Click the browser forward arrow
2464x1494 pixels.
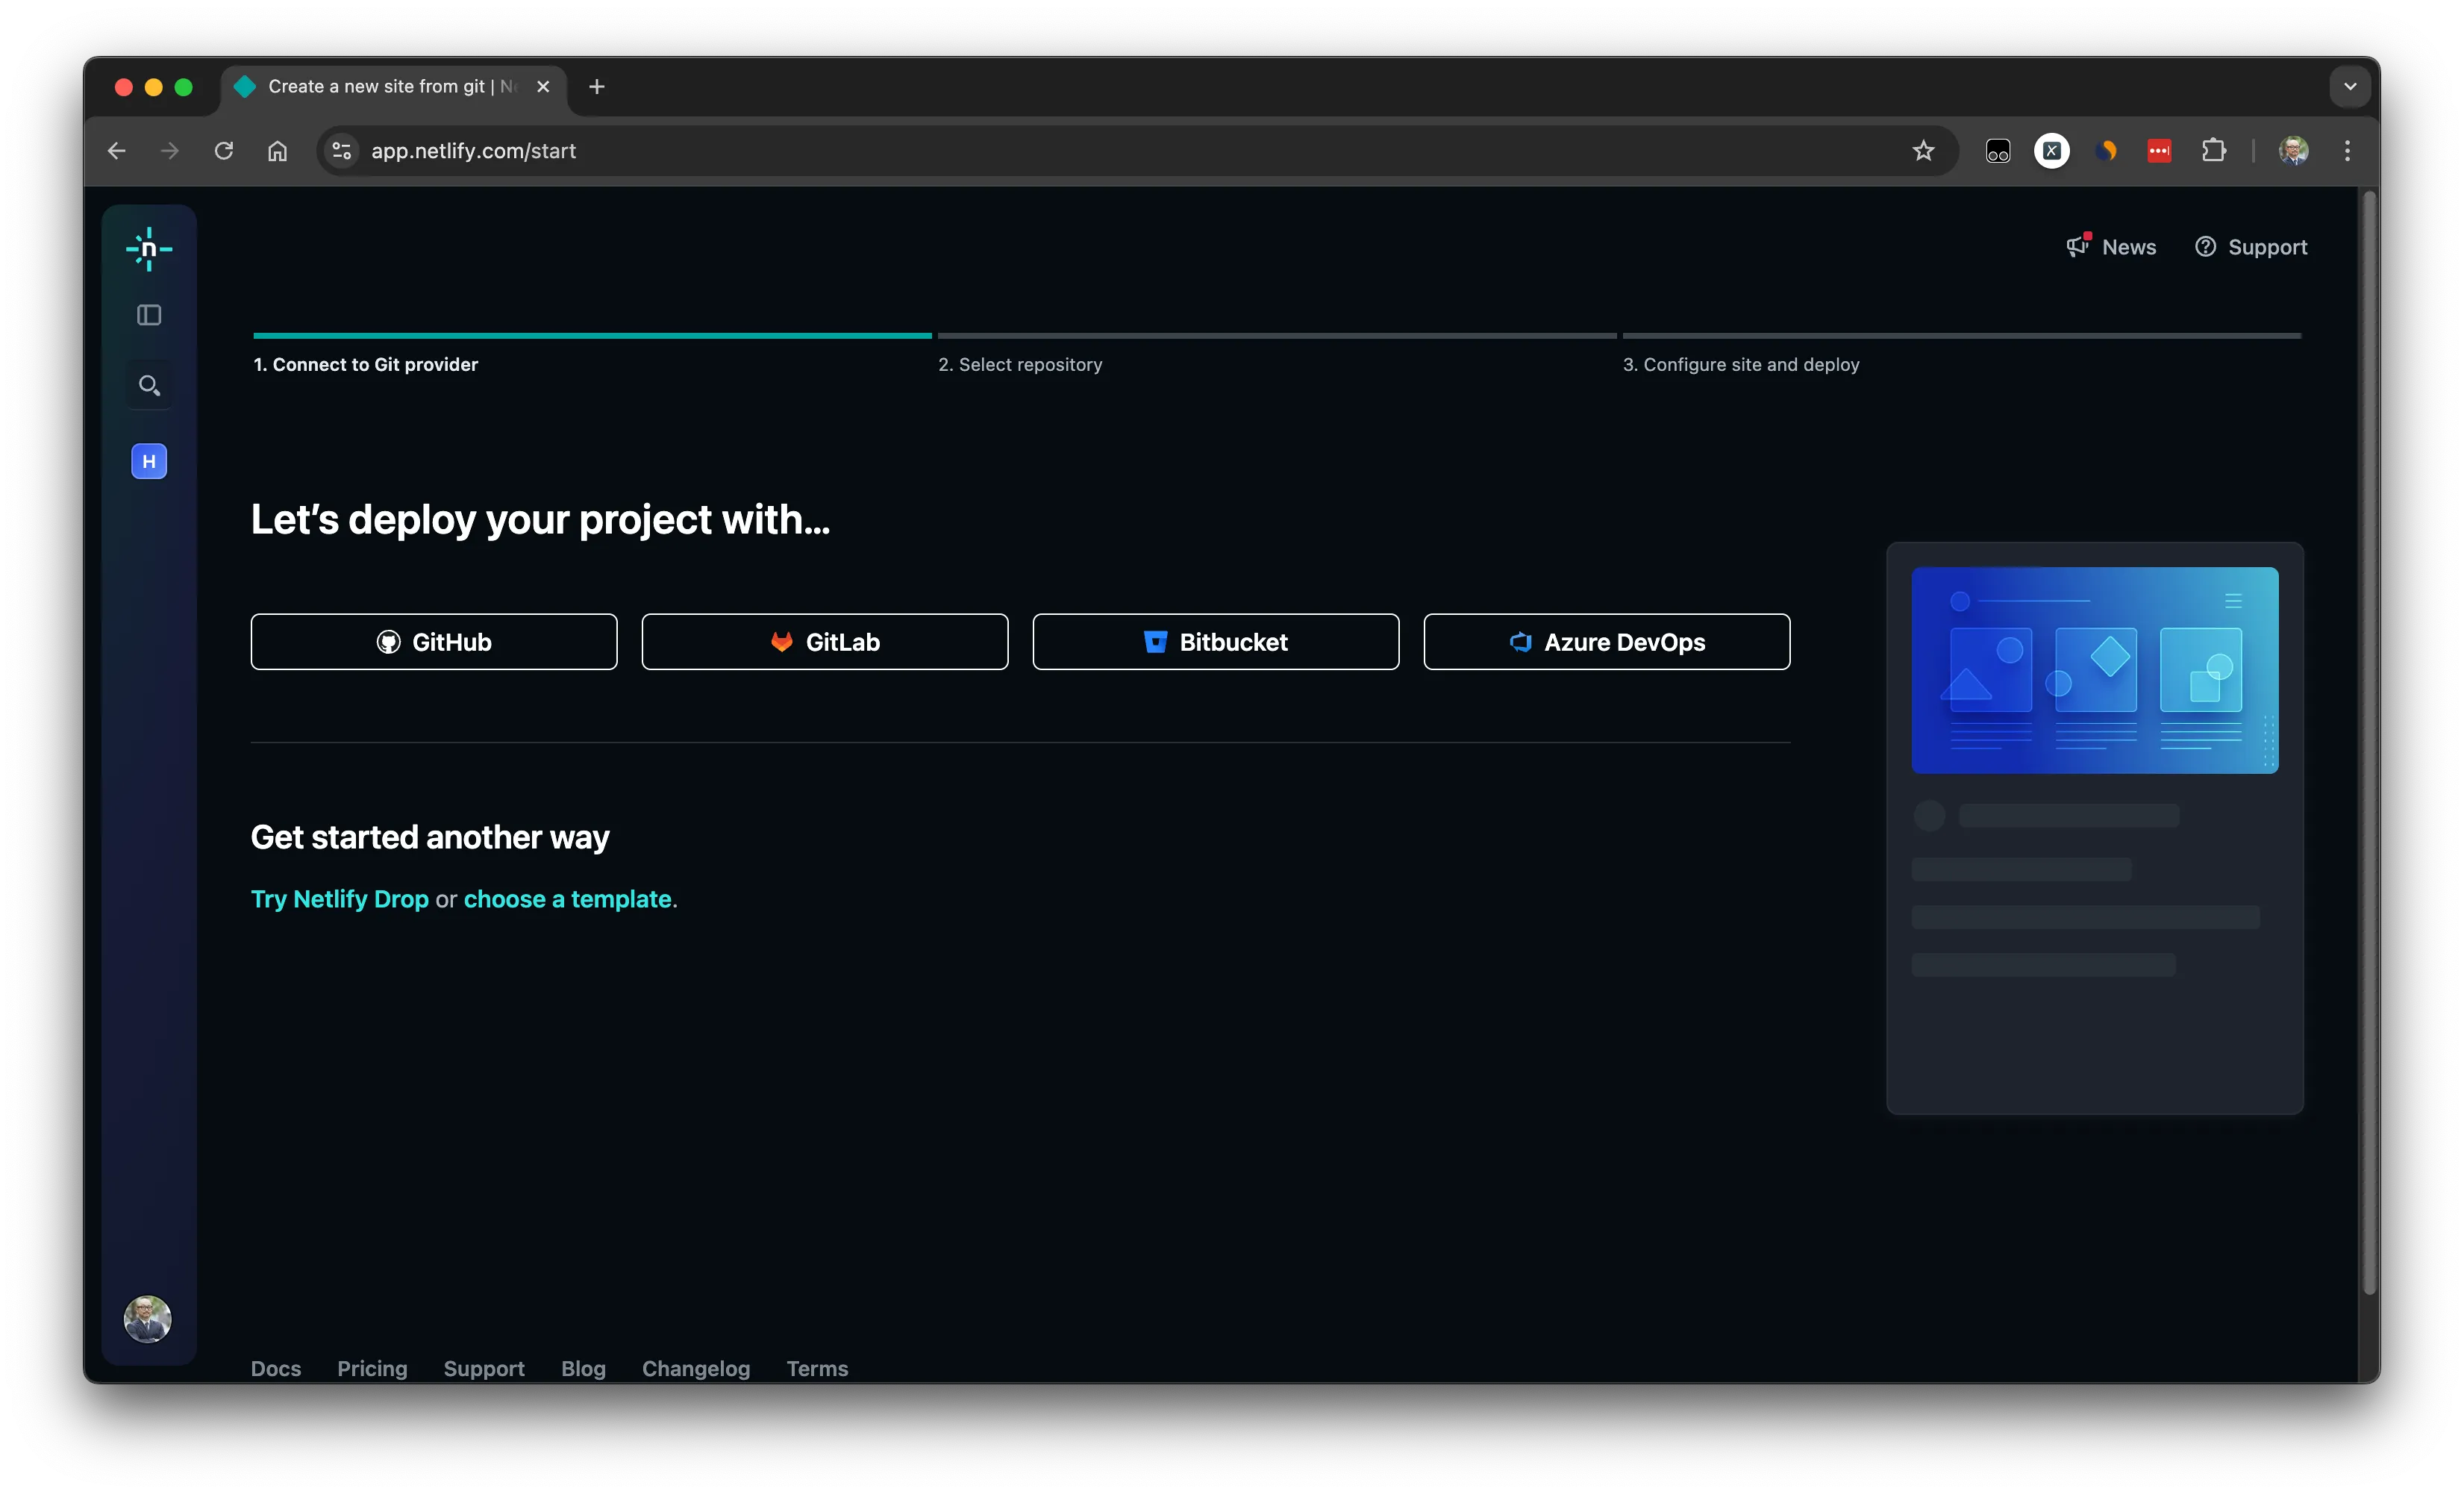pyautogui.click(x=170, y=151)
